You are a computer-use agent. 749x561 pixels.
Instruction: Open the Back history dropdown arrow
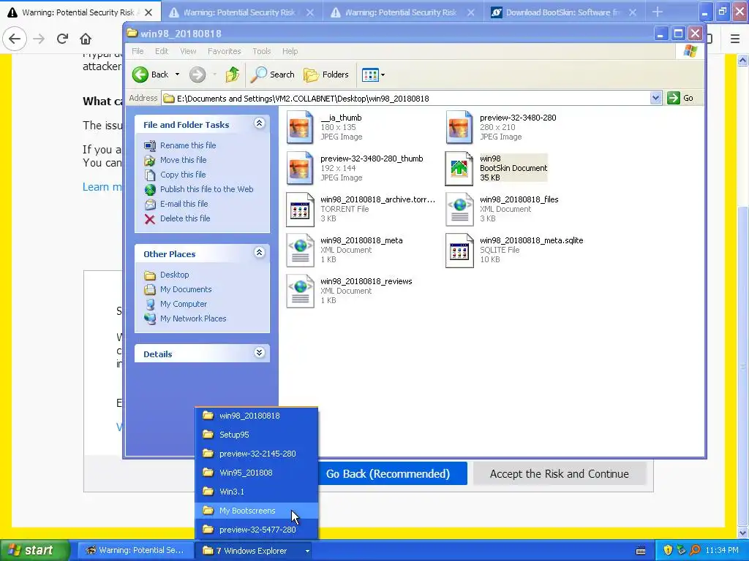(177, 75)
